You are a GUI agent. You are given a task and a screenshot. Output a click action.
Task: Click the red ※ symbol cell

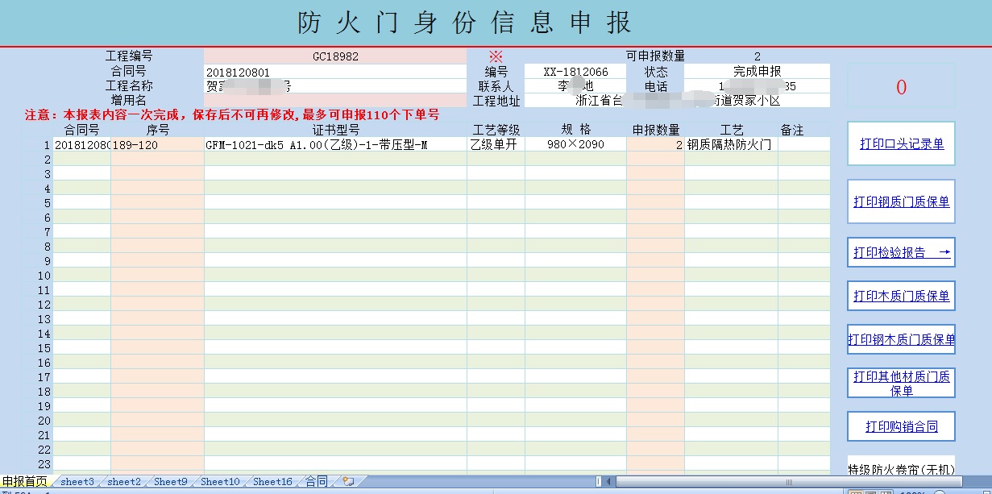(x=495, y=56)
